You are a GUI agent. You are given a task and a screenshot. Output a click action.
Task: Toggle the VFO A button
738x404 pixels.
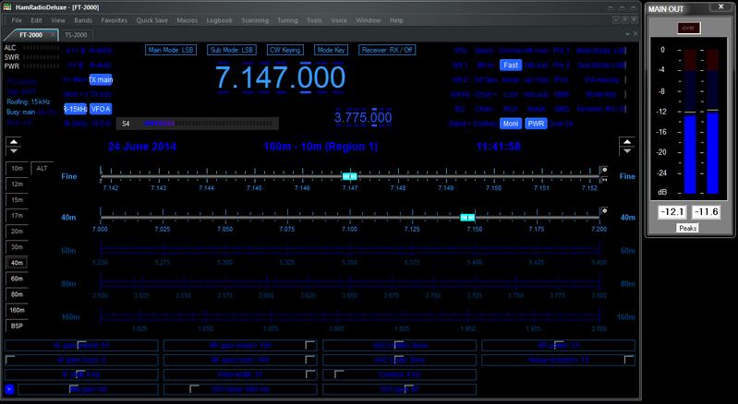pyautogui.click(x=101, y=109)
